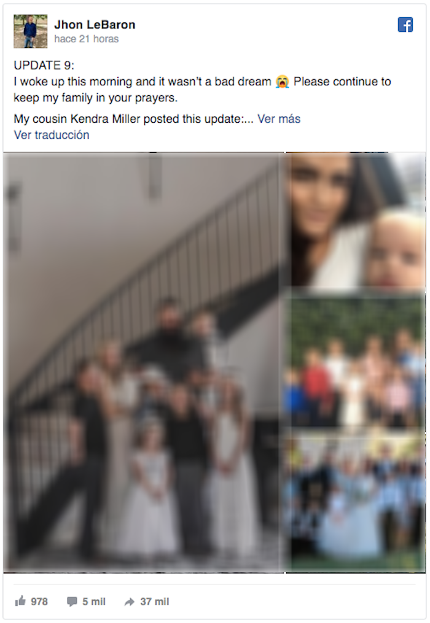Click the crying emoji in the post
The height and width of the screenshot is (623, 430).
(282, 82)
